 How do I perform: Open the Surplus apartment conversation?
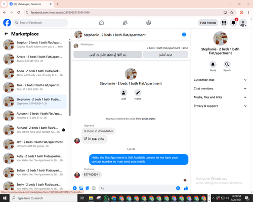click(34, 44)
